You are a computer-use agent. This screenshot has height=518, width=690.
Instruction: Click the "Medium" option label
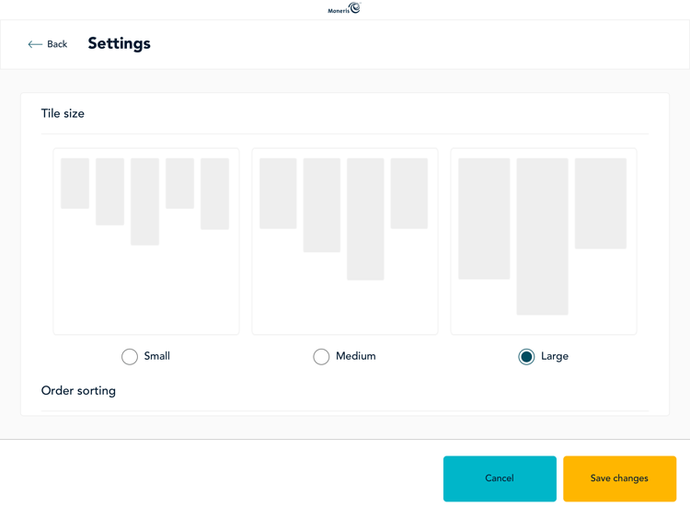coord(356,356)
